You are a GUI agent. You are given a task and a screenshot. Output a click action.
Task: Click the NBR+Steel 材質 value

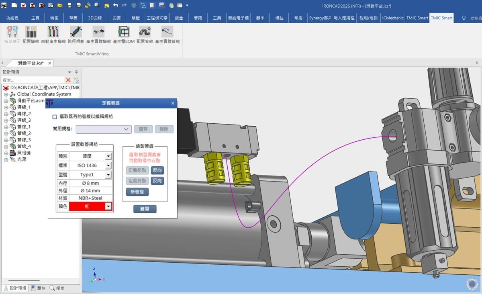pyautogui.click(x=90, y=198)
